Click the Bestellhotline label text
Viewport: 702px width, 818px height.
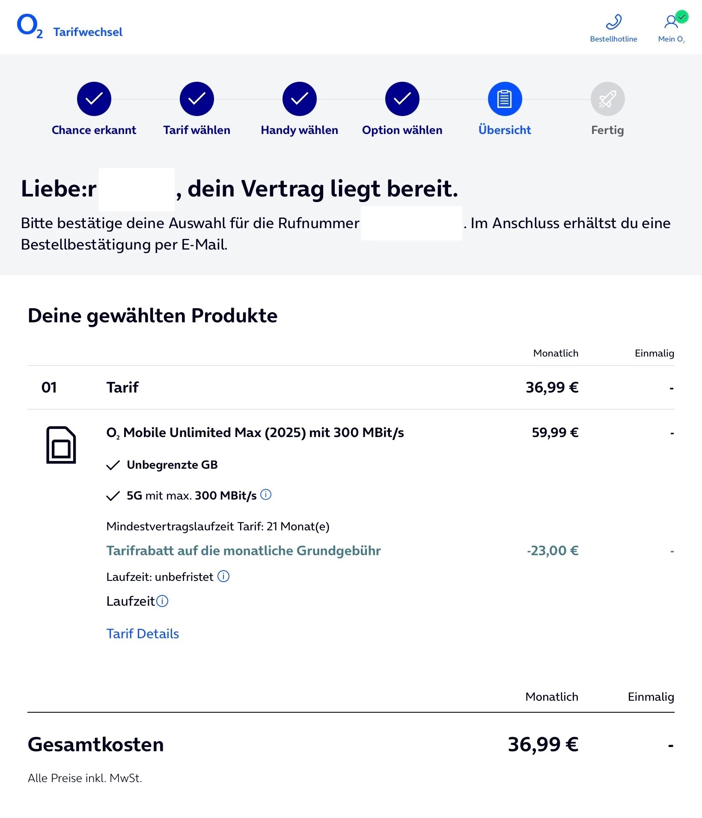tap(613, 39)
